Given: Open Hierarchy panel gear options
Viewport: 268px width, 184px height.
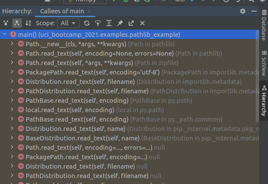Looking at the screenshot, I should pyautogui.click(x=243, y=11).
